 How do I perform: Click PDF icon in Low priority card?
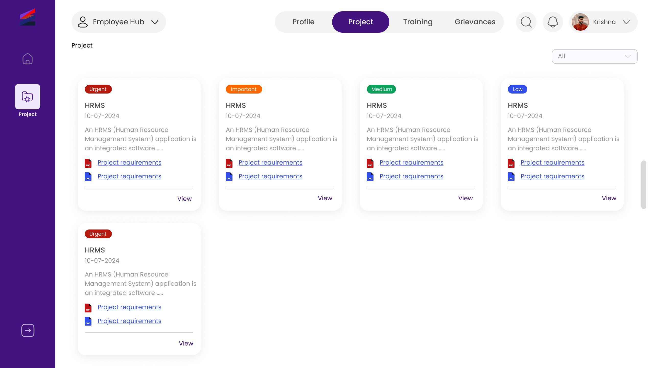point(511,163)
